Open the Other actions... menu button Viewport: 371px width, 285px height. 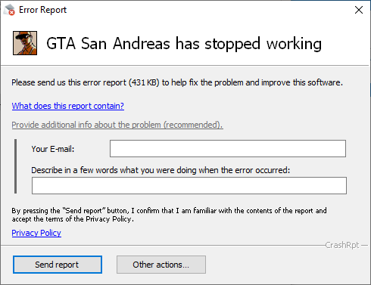pos(161,265)
